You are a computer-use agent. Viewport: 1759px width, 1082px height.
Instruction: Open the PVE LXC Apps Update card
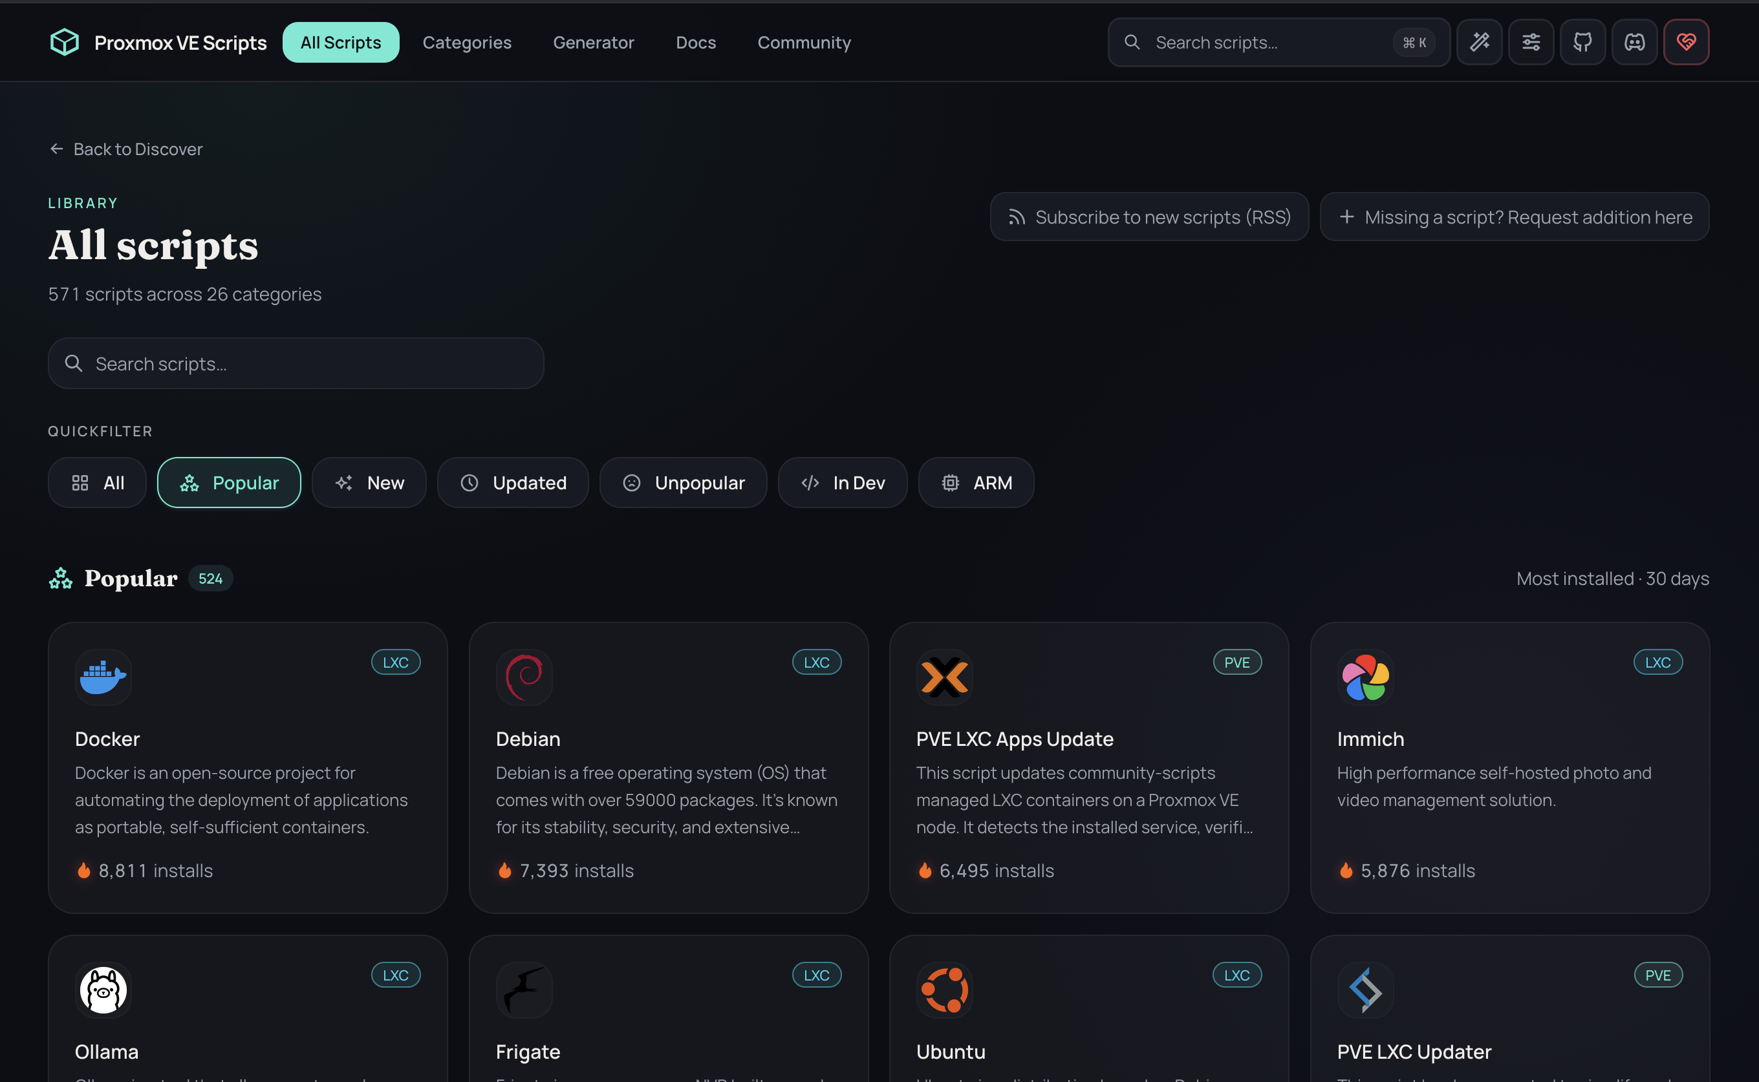1088,767
